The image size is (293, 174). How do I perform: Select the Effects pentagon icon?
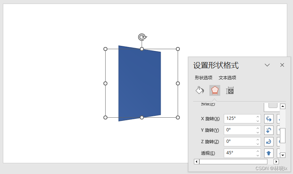tap(215, 90)
